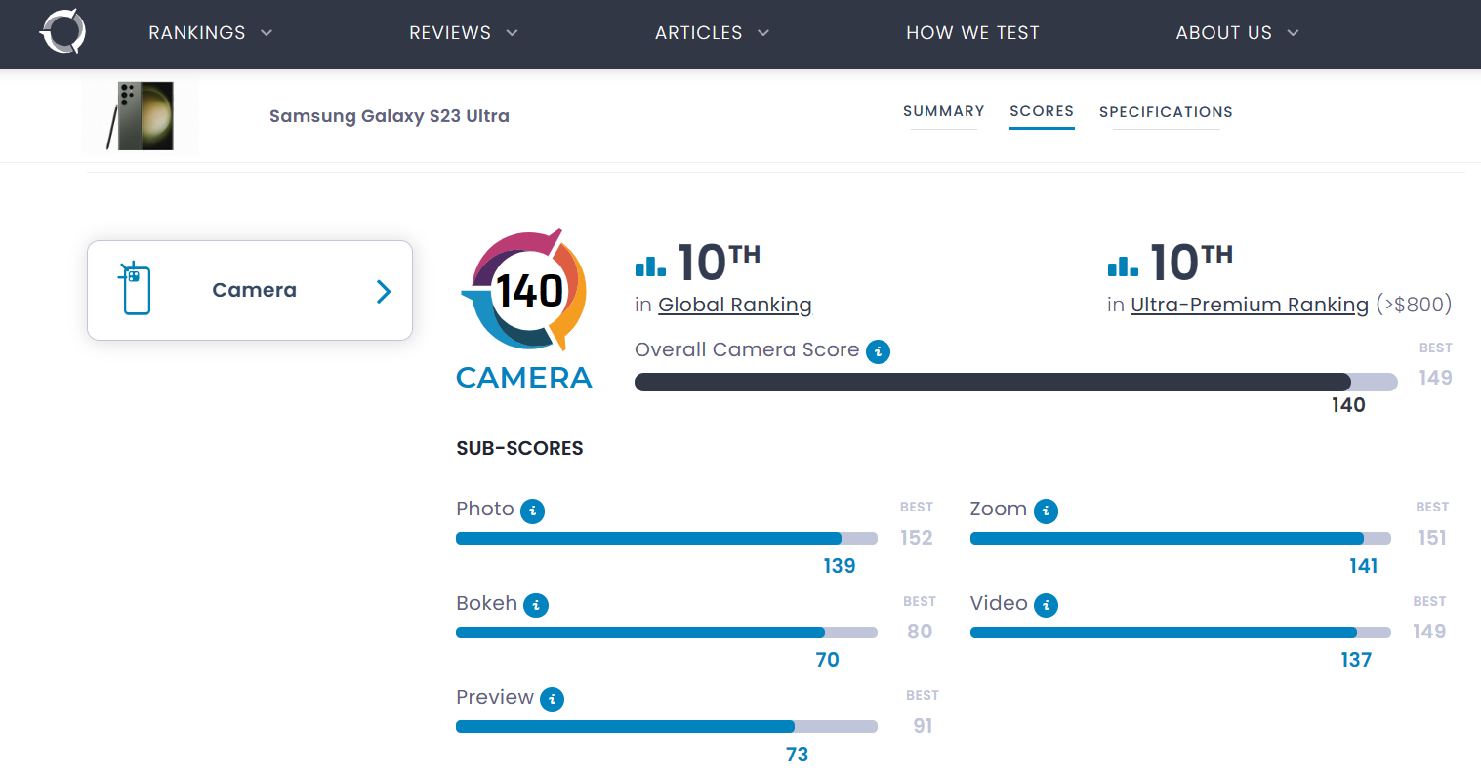The width and height of the screenshot is (1481, 777).
Task: Show info for the Video sub-score
Action: pos(1046,605)
